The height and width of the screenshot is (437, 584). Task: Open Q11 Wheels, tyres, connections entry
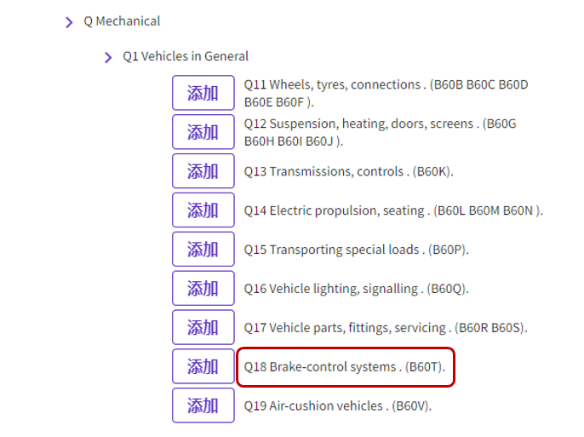[386, 93]
